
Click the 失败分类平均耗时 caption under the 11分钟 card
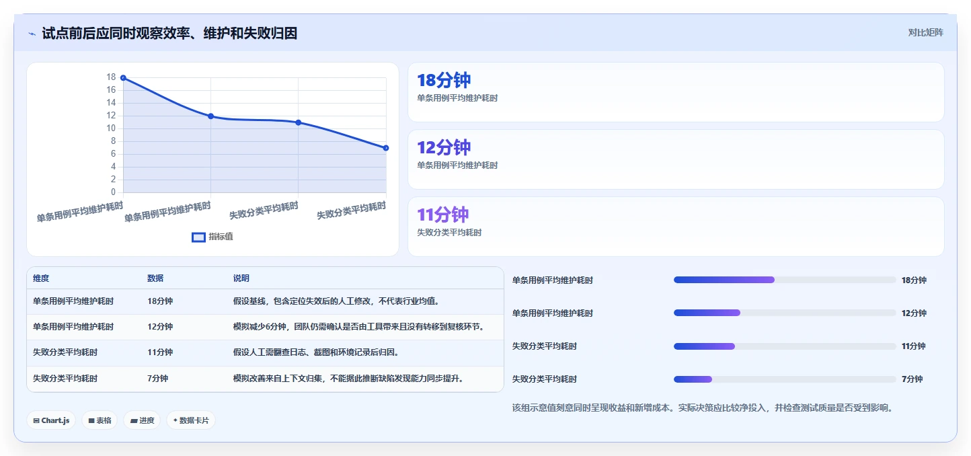(x=449, y=233)
